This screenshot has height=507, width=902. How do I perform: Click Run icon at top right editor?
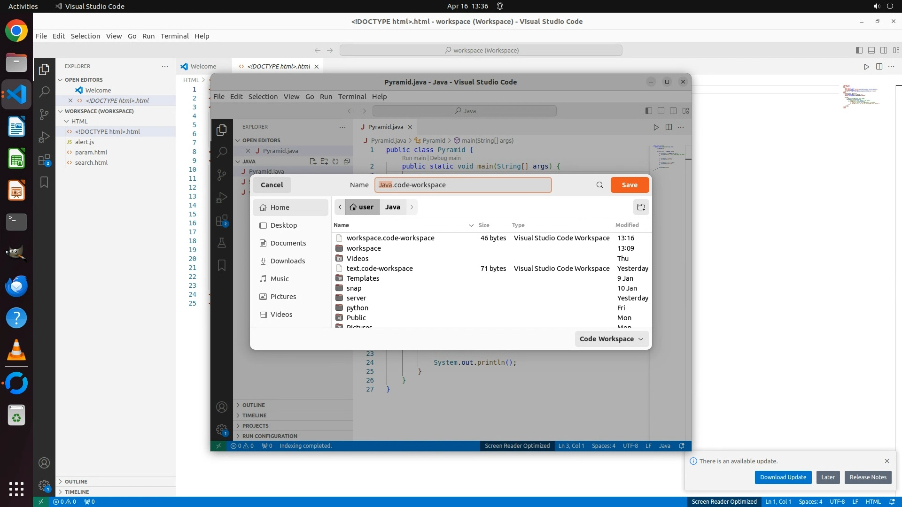(x=866, y=67)
